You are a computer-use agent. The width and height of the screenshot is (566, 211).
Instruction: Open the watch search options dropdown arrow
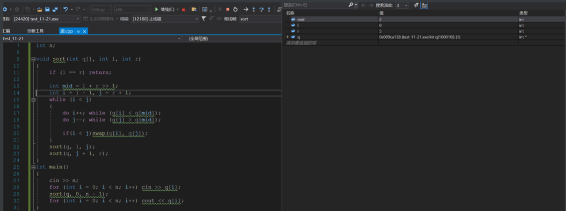point(356,5)
